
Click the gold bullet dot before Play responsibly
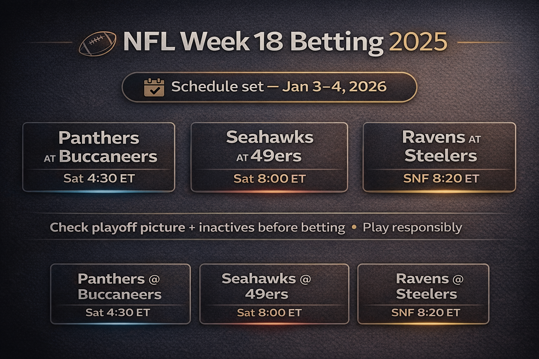point(354,228)
